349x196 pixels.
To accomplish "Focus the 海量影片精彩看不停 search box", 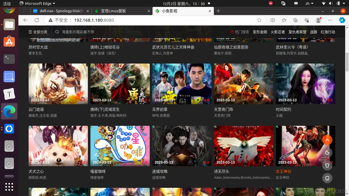I will (78, 32).
